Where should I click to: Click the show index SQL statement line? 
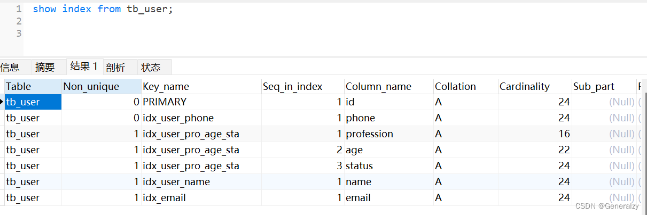(103, 9)
